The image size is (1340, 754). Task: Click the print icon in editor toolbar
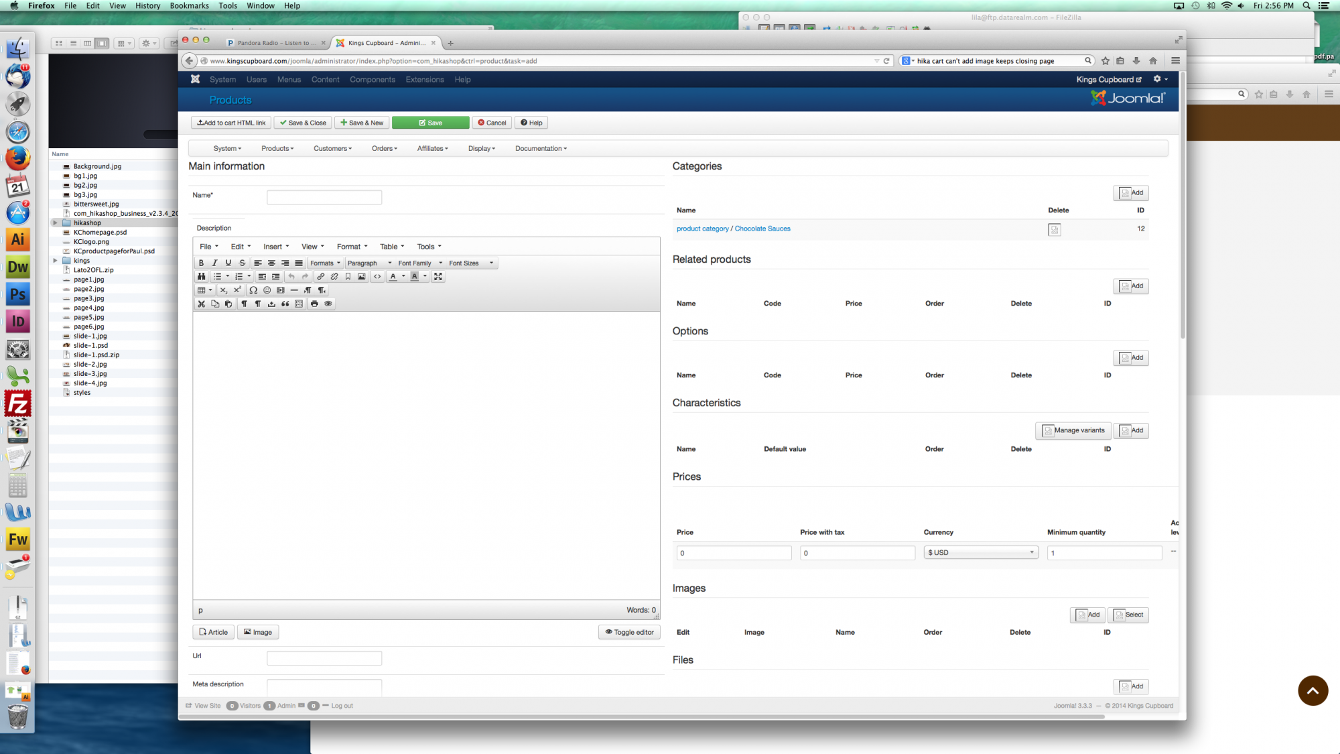click(x=314, y=304)
